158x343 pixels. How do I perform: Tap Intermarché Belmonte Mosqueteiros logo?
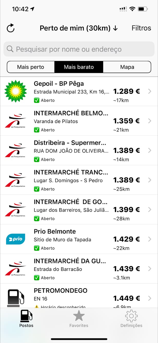click(16, 121)
